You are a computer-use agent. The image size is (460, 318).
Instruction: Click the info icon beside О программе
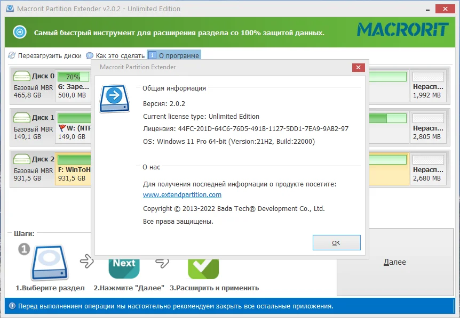pos(152,55)
